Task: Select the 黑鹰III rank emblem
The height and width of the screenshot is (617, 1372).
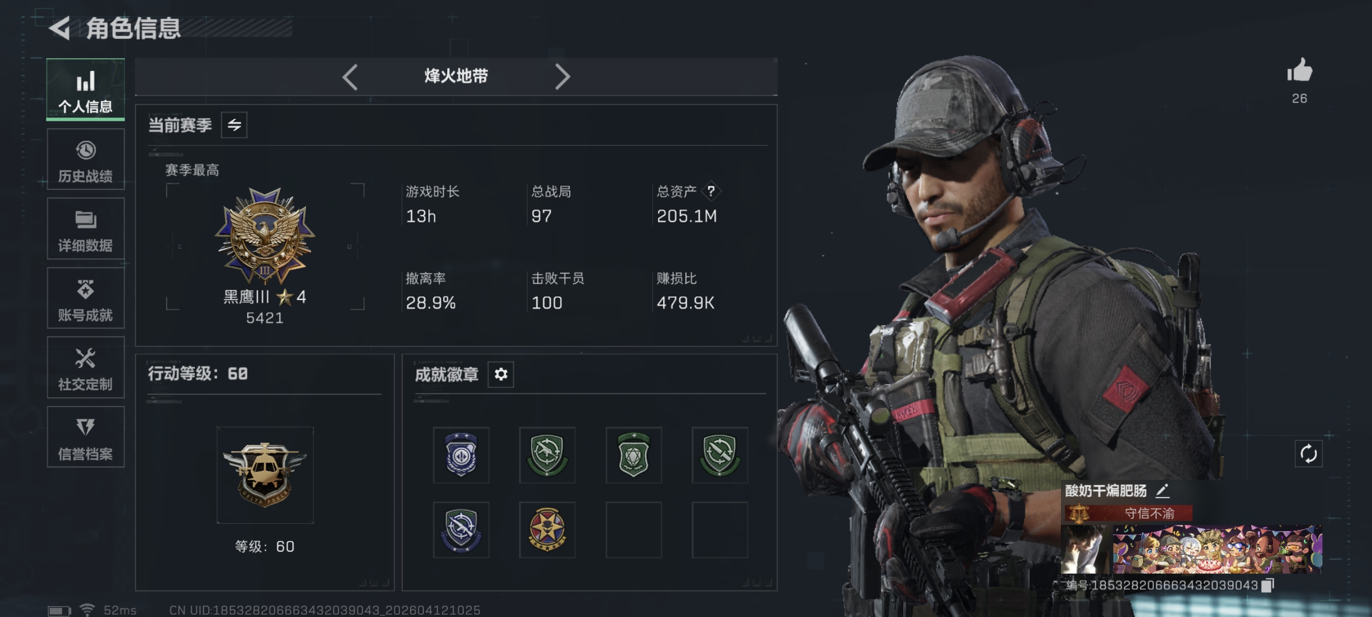Action: [x=265, y=235]
